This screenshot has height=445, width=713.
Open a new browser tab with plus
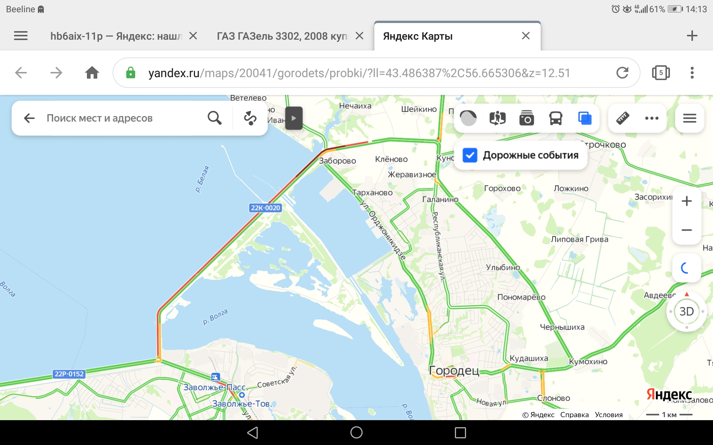click(x=692, y=36)
